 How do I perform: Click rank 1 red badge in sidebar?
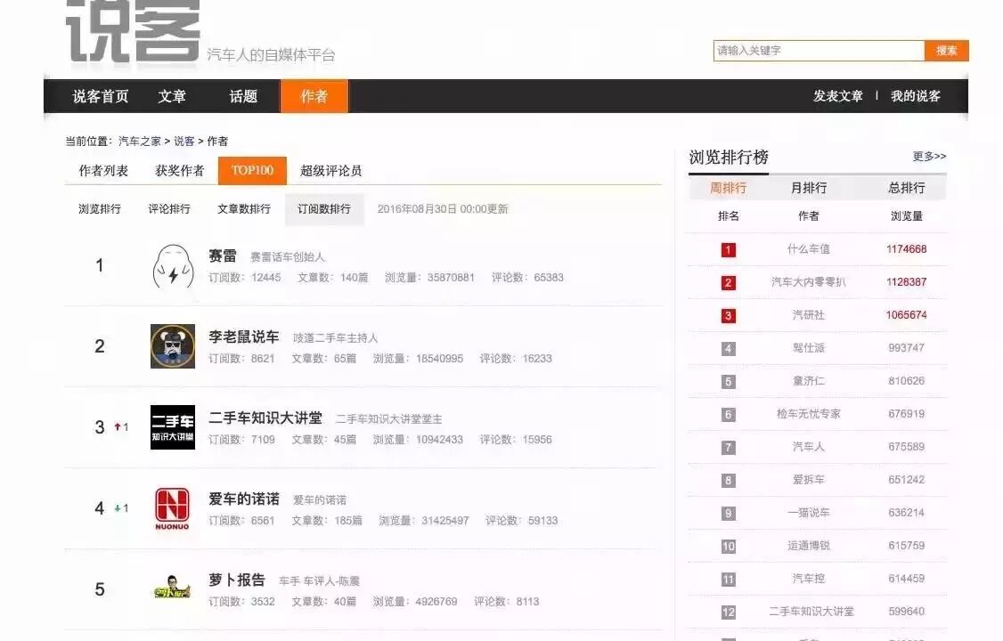pyautogui.click(x=729, y=249)
